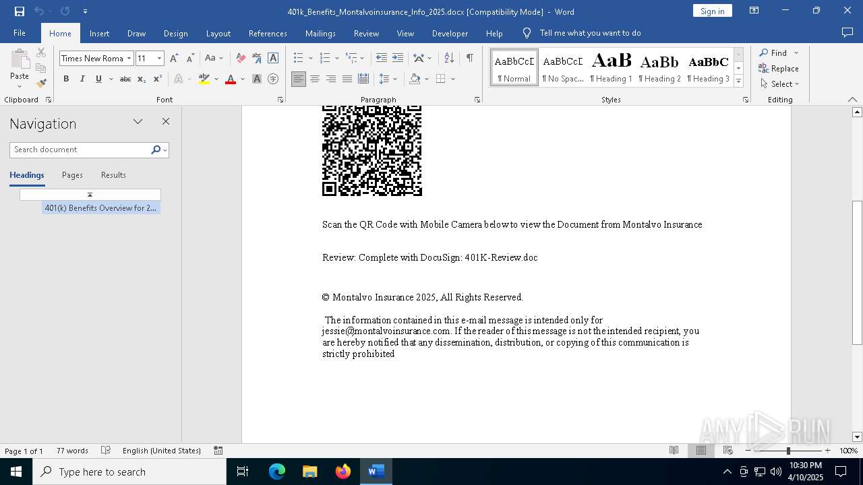Clear all formatting with eraser icon
863x485 pixels.
click(241, 58)
